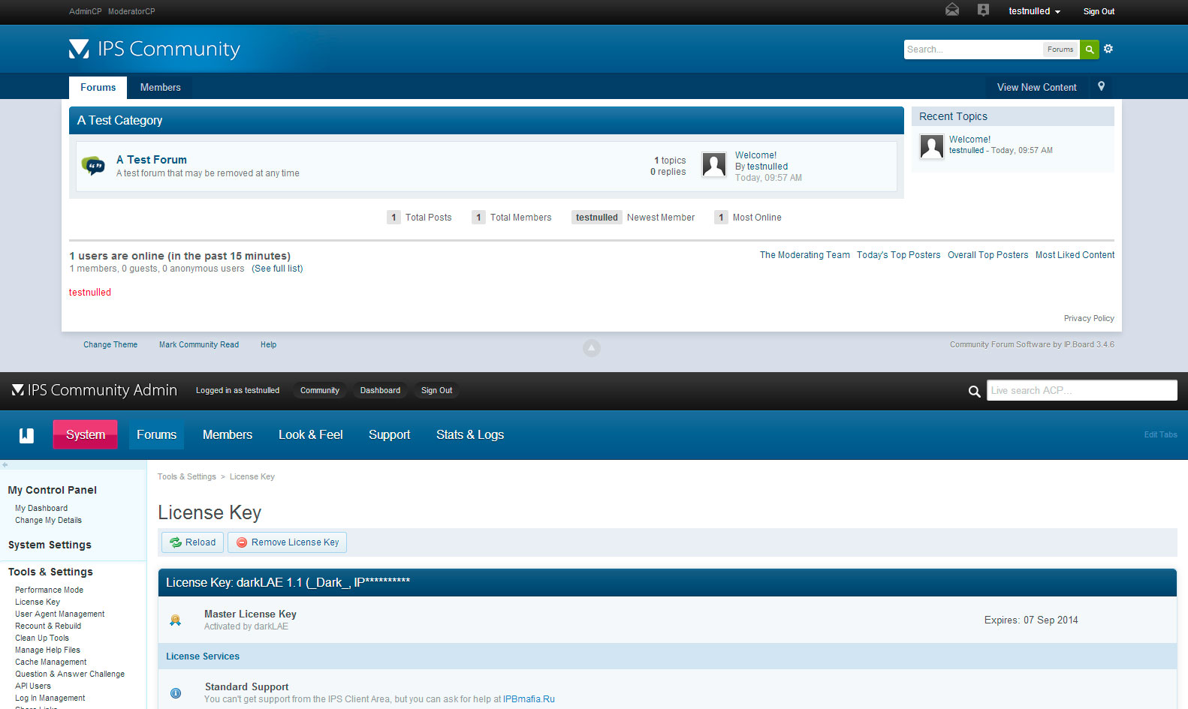The height and width of the screenshot is (709, 1188).
Task: Collapse the ACP sidebar arrow
Action: (5, 464)
